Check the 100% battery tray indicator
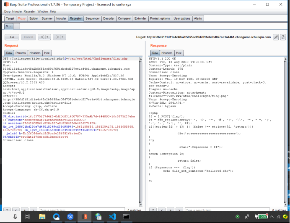The height and width of the screenshot is (223, 290). pyautogui.click(x=262, y=217)
